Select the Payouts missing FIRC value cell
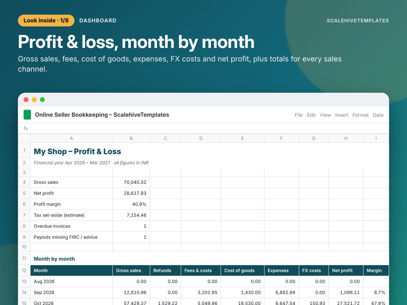The height and width of the screenshot is (305, 407). 131,237
